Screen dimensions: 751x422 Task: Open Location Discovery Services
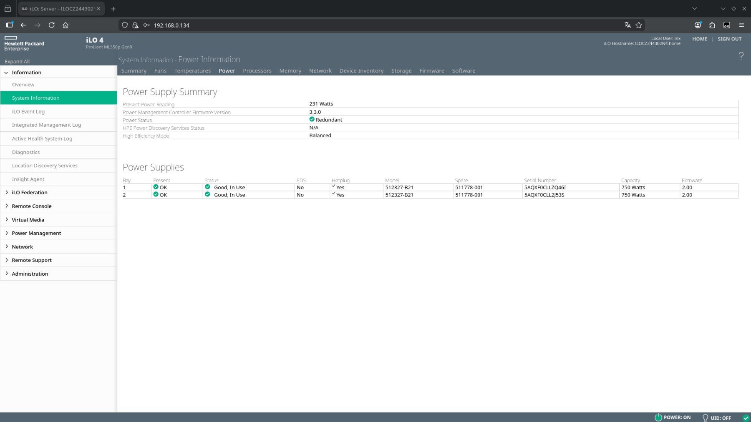58,166
